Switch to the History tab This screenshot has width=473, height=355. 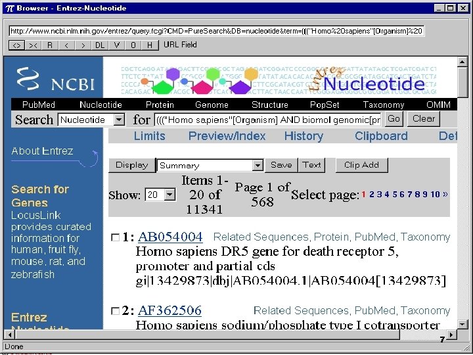(304, 136)
